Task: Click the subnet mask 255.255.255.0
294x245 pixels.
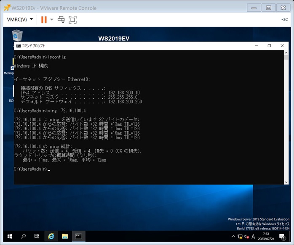Action: [123, 97]
